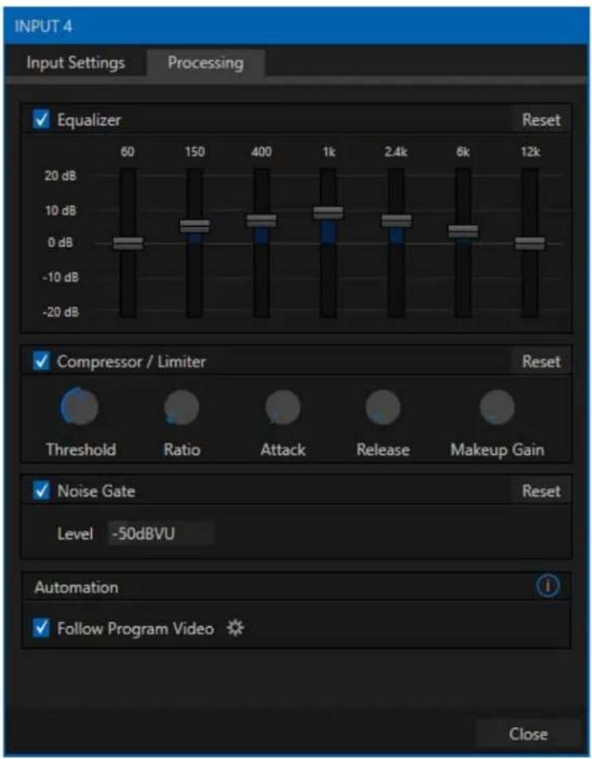
Task: Uncheck Follow Program Video
Action: pyautogui.click(x=41, y=628)
